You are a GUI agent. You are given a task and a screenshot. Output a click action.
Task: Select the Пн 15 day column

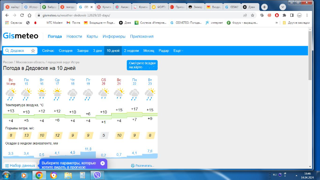[26, 82]
